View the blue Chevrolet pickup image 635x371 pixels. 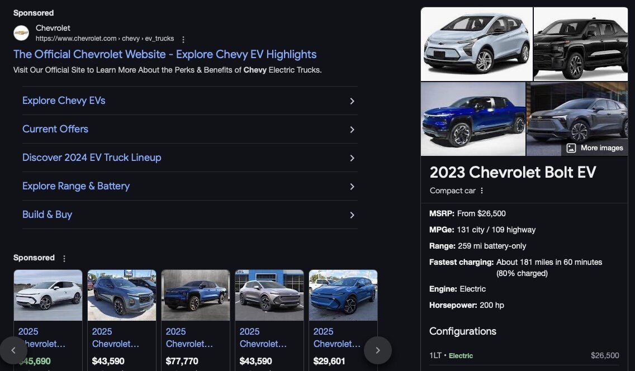tap(473, 119)
